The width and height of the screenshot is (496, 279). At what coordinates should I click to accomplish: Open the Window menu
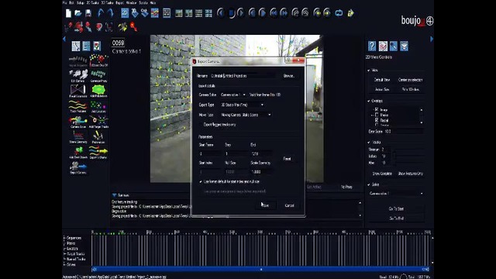(x=131, y=2)
